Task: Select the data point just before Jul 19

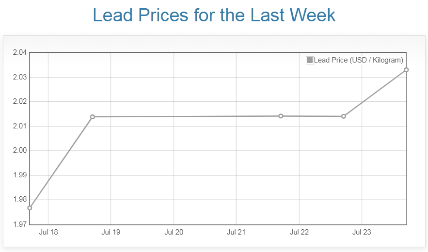Action: pyautogui.click(x=93, y=117)
